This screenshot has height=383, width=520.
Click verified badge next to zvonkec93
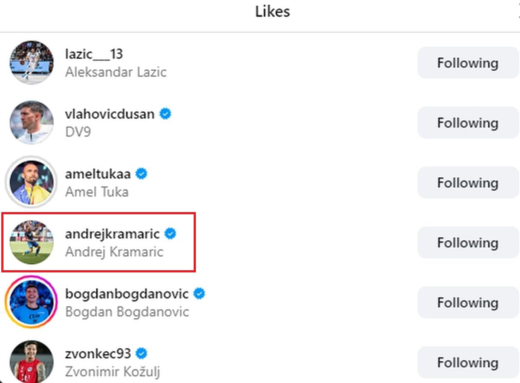coord(141,354)
